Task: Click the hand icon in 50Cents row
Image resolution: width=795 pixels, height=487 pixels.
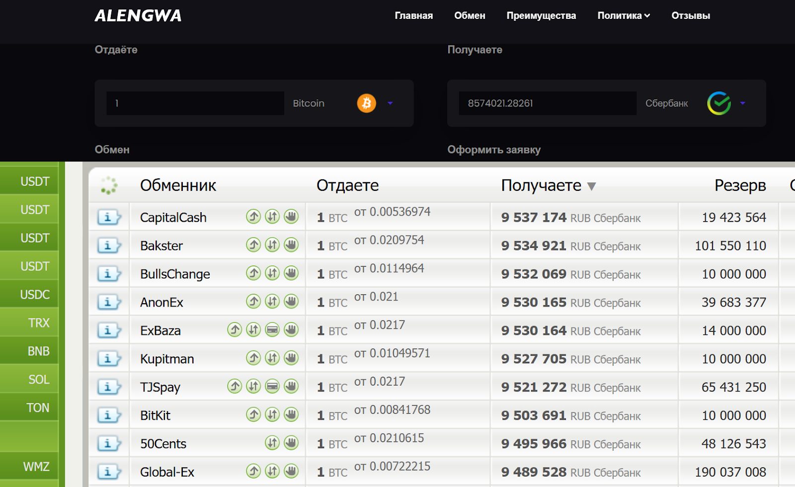Action: [291, 443]
